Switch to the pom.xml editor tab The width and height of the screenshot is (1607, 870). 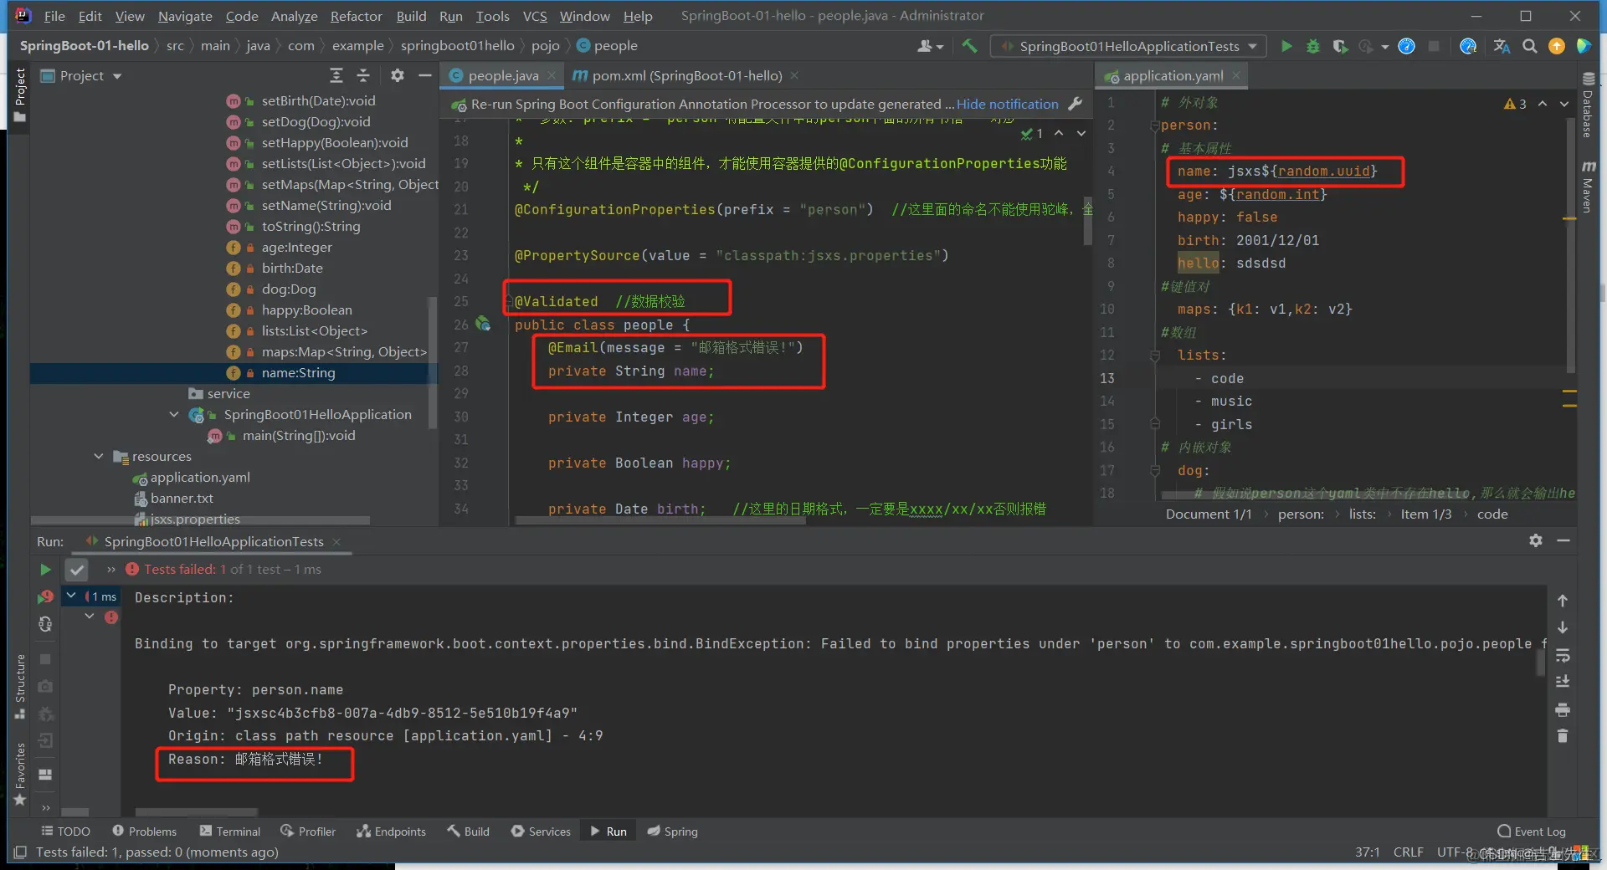[686, 75]
